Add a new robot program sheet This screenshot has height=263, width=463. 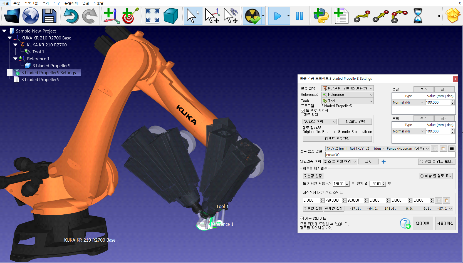click(x=341, y=16)
